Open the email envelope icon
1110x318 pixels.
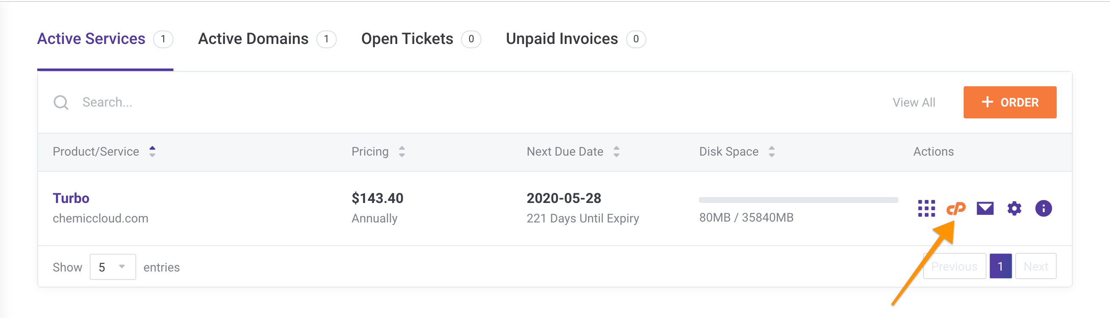point(985,208)
